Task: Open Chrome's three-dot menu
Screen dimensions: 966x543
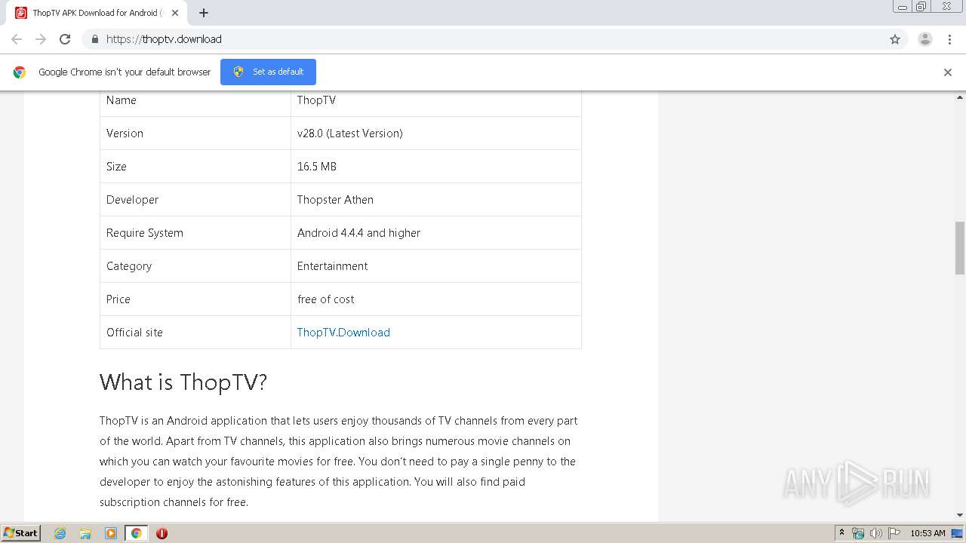Action: [949, 39]
